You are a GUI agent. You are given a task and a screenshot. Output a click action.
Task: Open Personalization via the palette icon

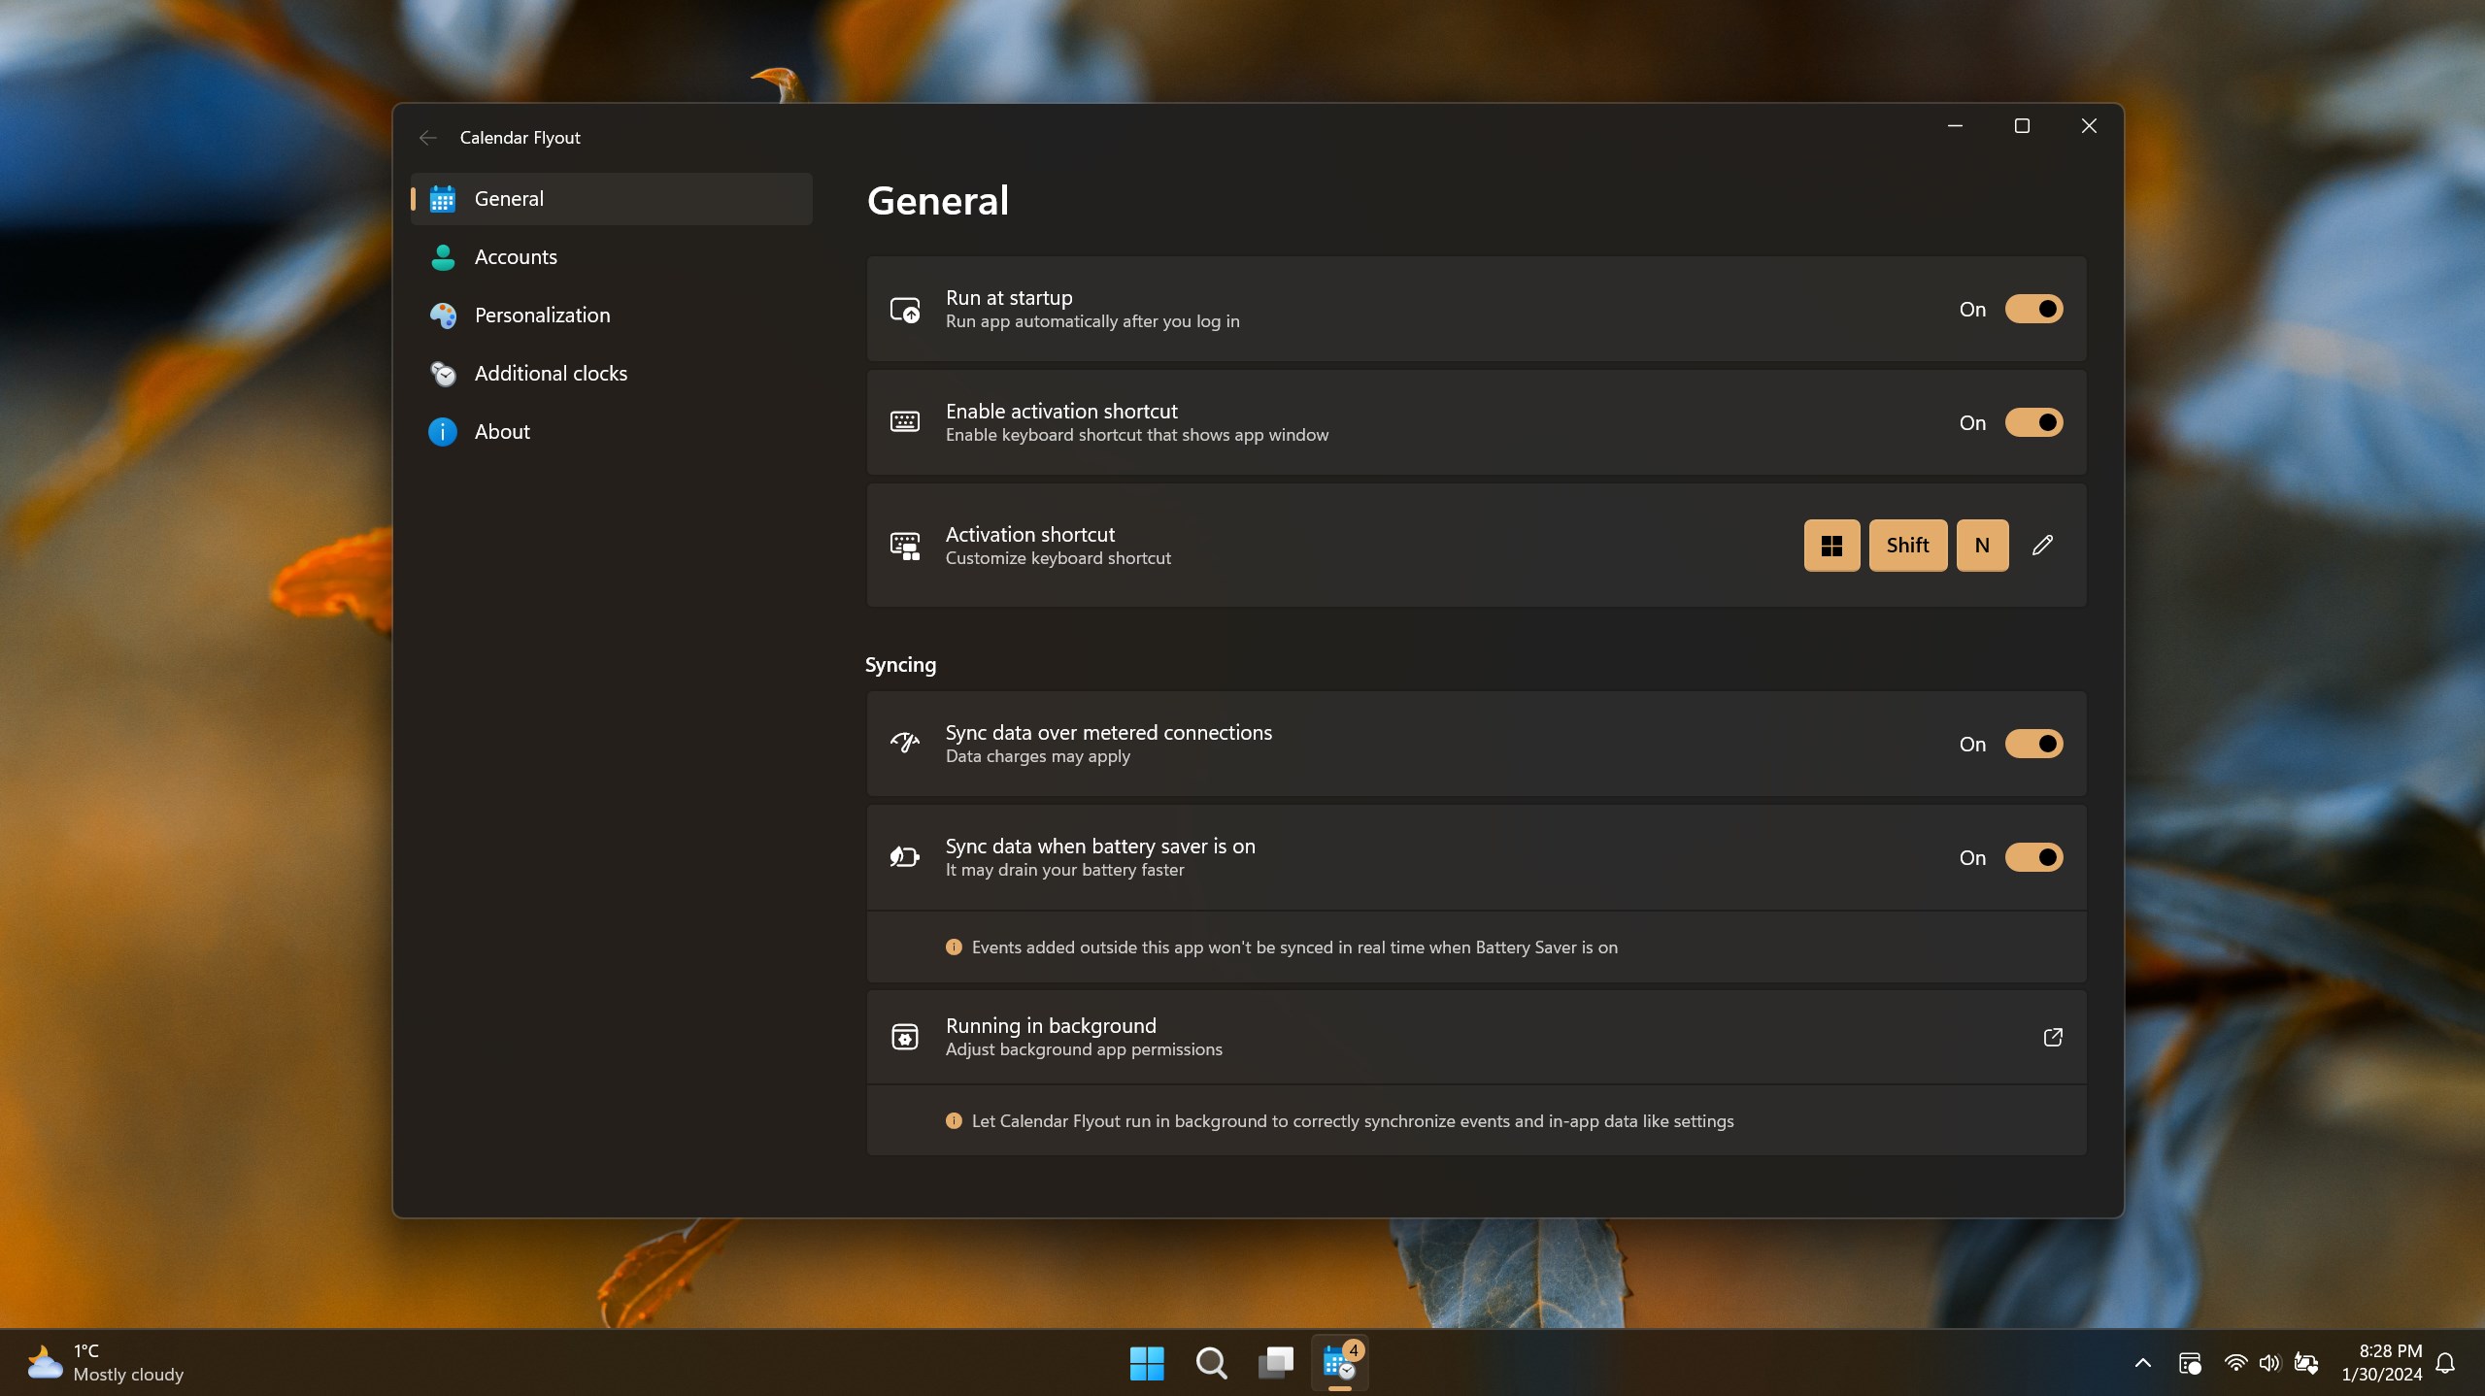(443, 315)
